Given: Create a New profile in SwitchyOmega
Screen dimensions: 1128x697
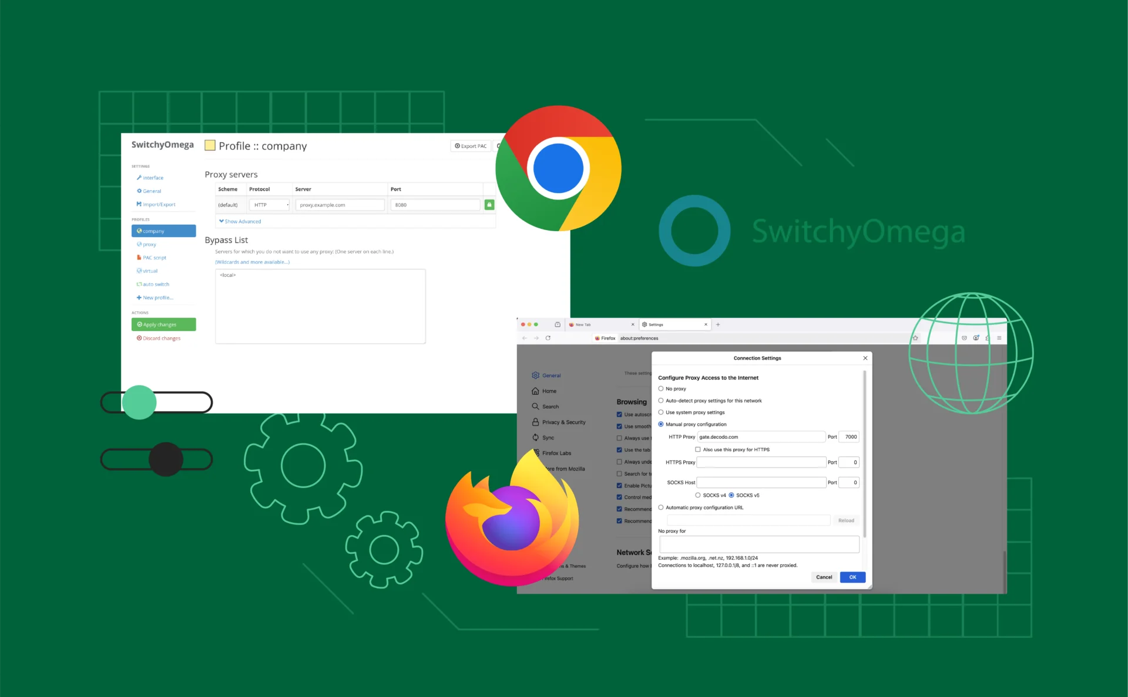Looking at the screenshot, I should [155, 297].
